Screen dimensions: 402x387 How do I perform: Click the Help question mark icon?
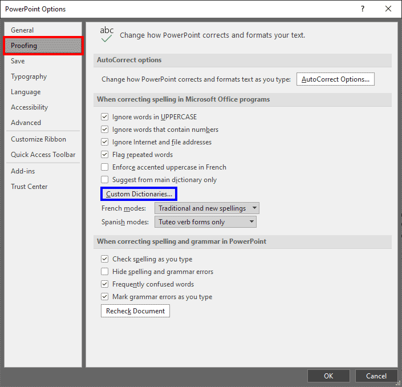[363, 9]
